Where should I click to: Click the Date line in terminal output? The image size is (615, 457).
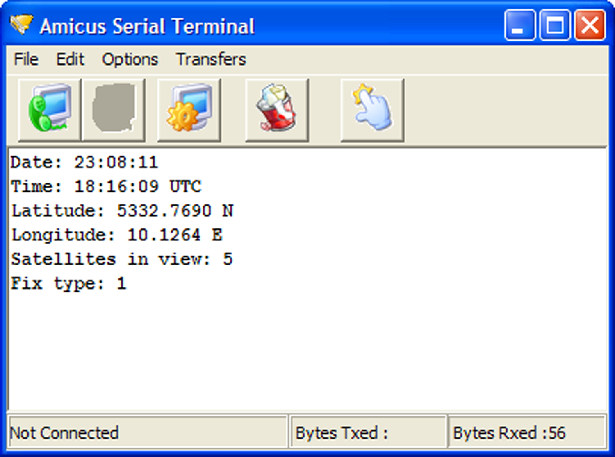(84, 162)
